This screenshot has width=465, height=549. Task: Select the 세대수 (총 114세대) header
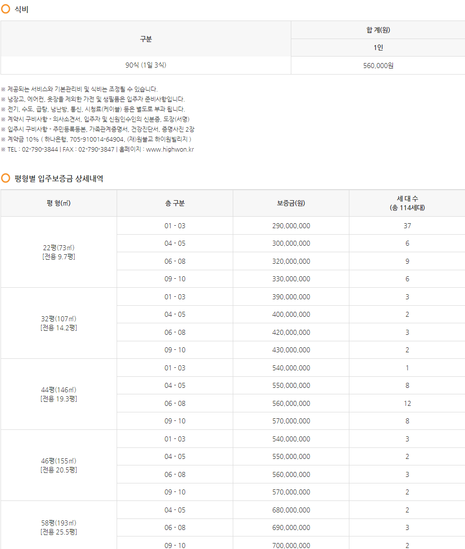click(406, 202)
